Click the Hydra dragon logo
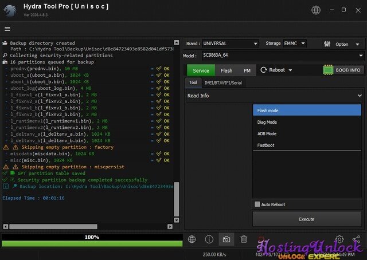 pyautogui.click(x=10, y=10)
